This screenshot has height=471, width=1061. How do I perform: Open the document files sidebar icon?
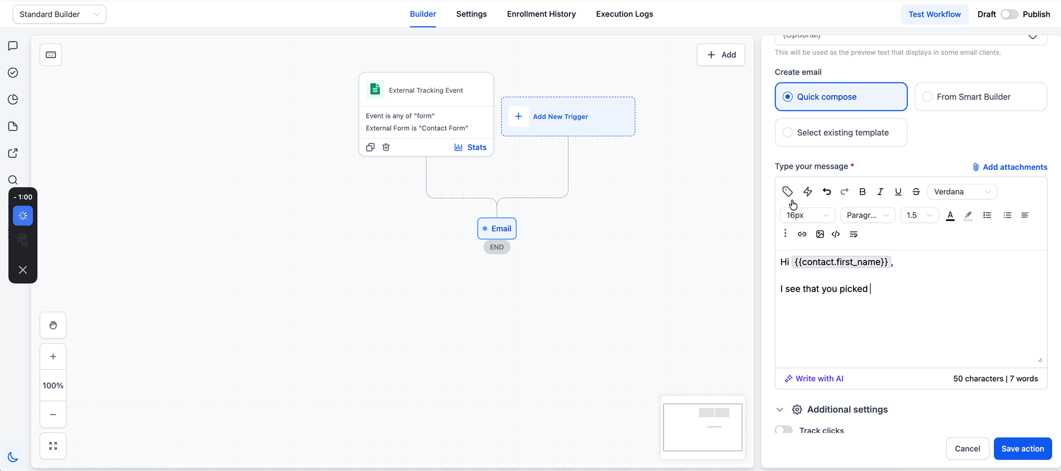coord(13,126)
